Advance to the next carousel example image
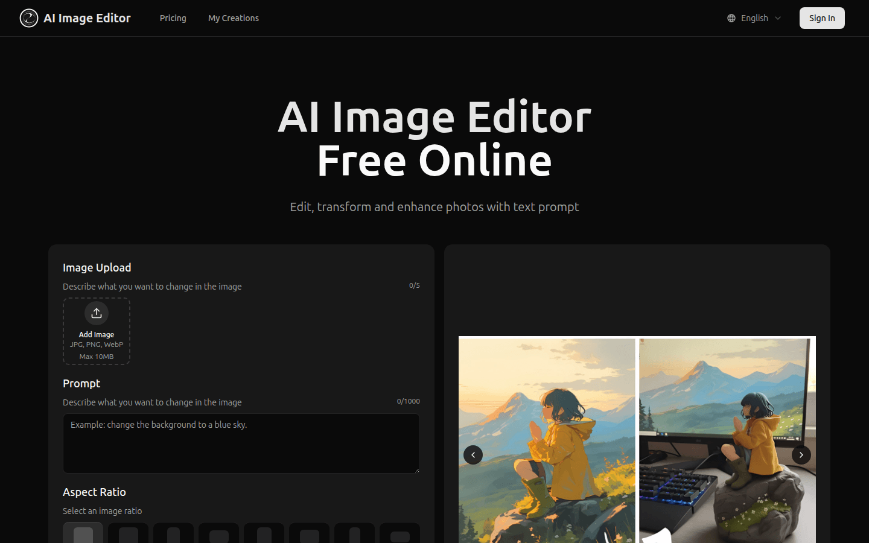869x543 pixels. (x=801, y=455)
